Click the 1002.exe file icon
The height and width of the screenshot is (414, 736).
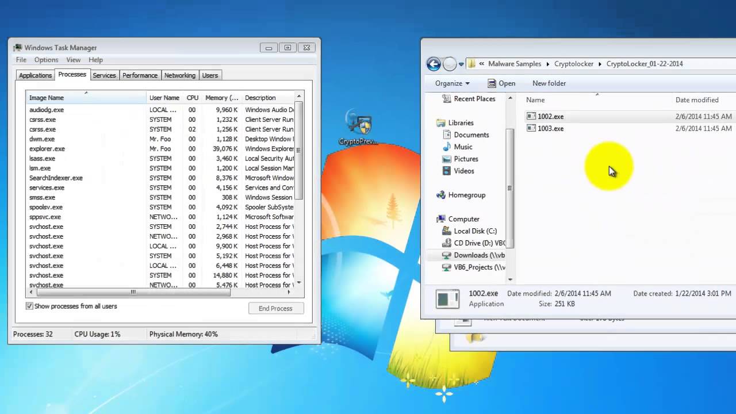click(531, 116)
